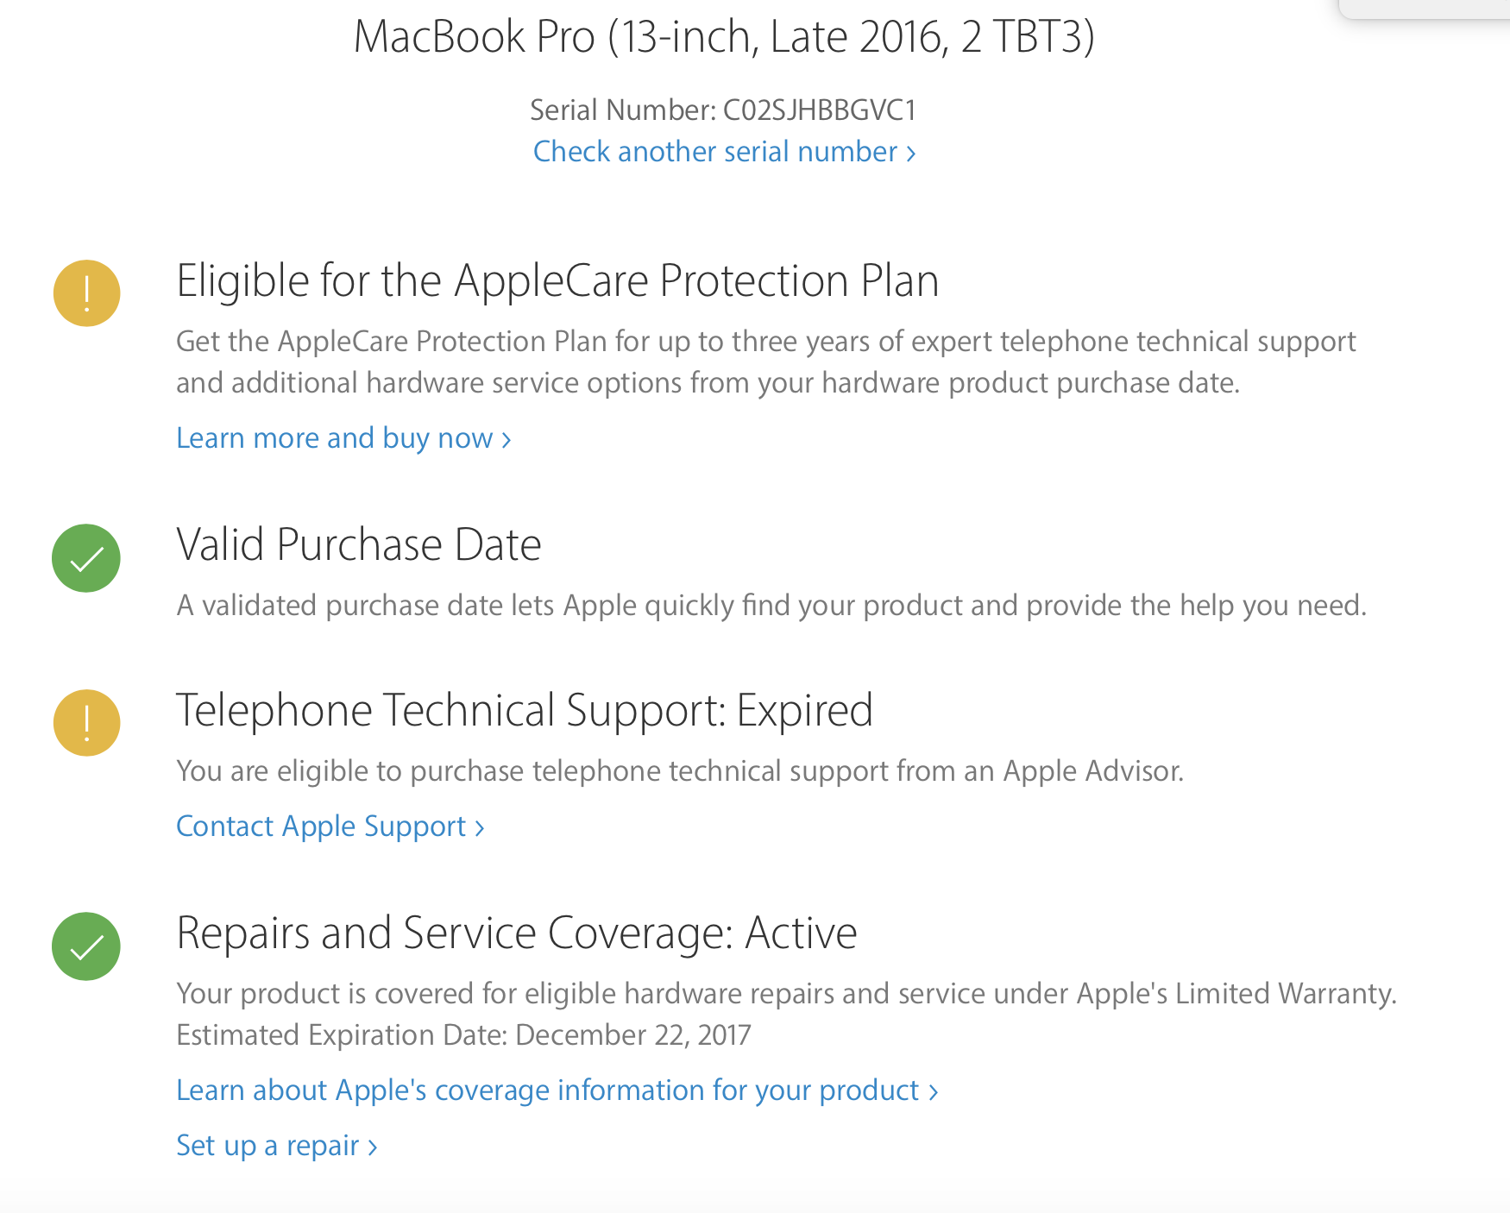Click the Eligible for the AppleCare Protection Plan heading
The height and width of the screenshot is (1213, 1510).
(557, 281)
